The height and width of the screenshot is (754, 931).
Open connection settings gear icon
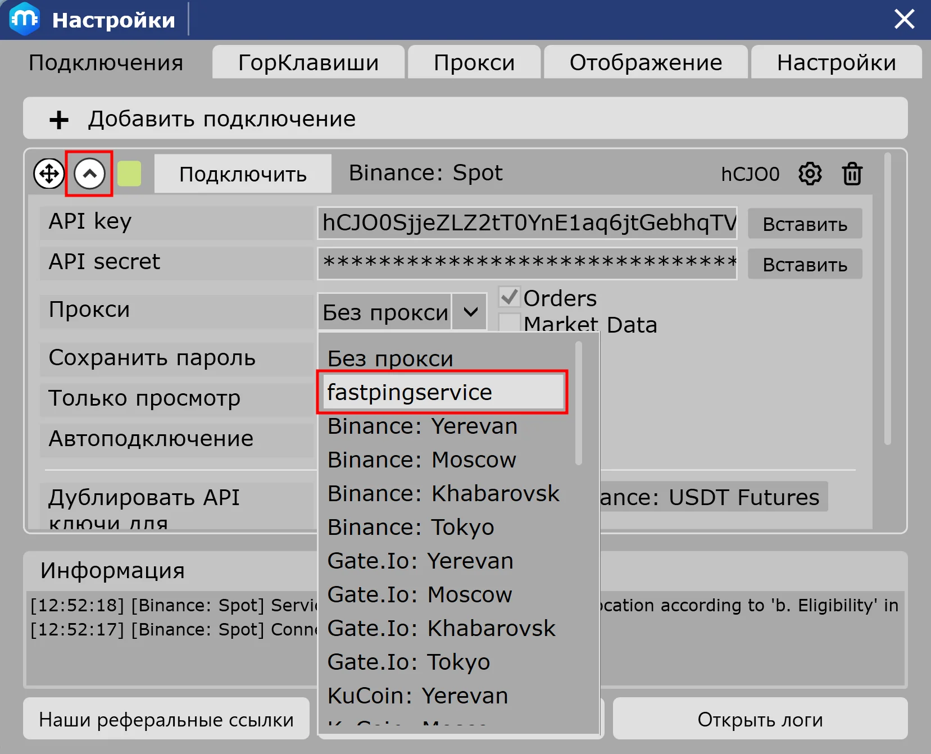point(810,174)
